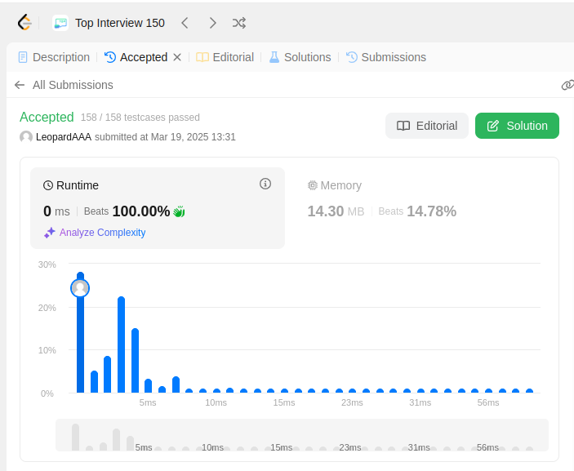
Task: Pick a random problem with shuffle icon
Action: click(x=239, y=23)
